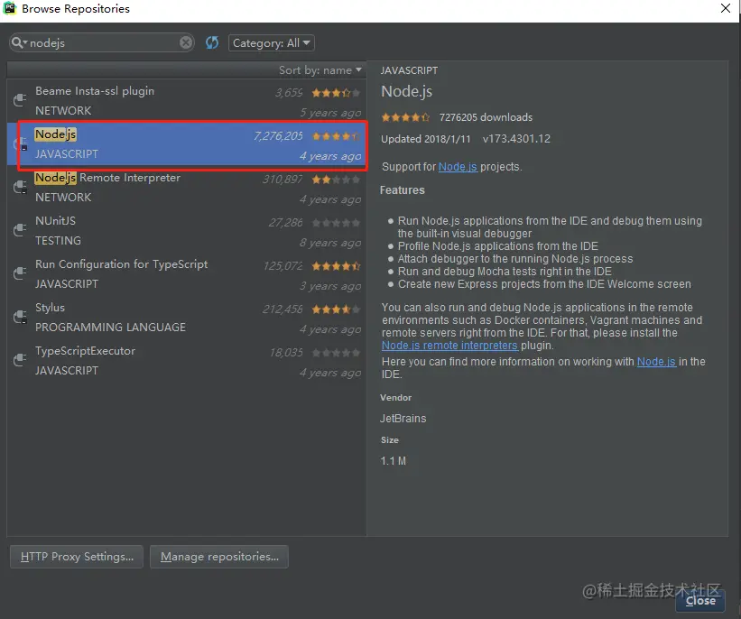Close the Browse Repositories window

click(x=726, y=8)
